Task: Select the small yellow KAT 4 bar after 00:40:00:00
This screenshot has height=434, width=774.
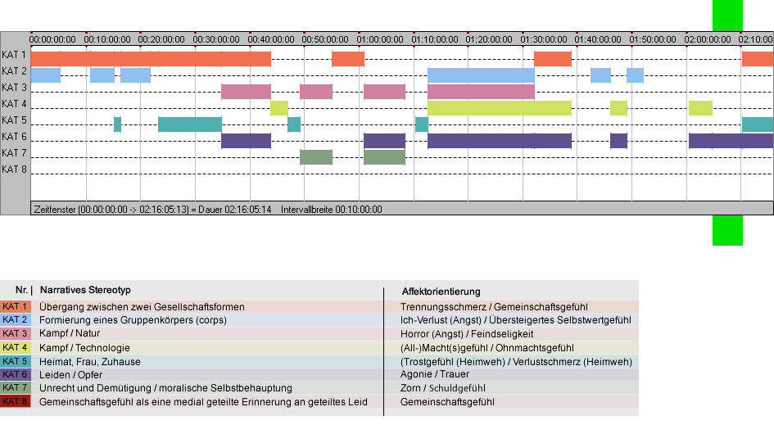Action: point(279,107)
